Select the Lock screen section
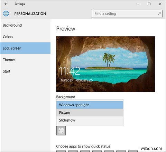Screen dimensions: 166x152 (x=25, y=48)
